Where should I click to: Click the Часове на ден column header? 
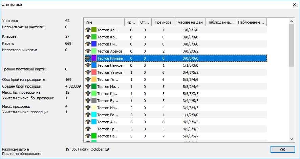[x=190, y=22]
